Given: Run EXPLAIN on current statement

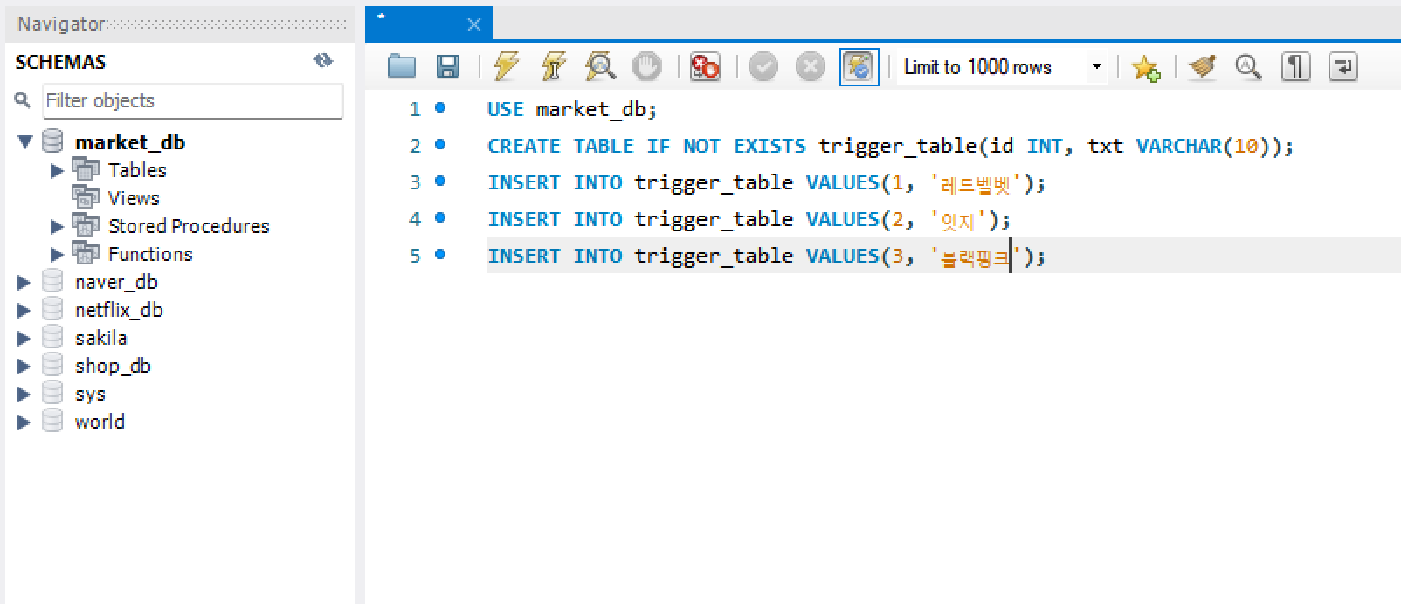Looking at the screenshot, I should click(600, 66).
